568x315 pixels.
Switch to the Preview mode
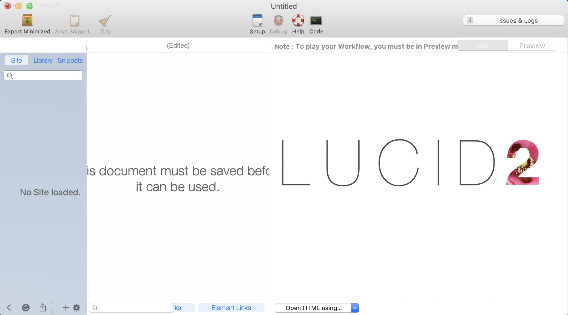[x=532, y=46]
